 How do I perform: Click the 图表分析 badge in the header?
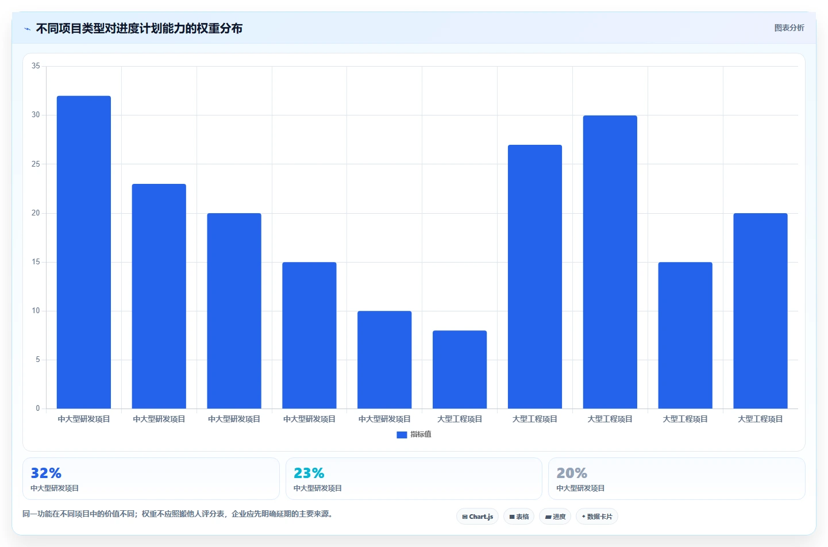point(789,28)
